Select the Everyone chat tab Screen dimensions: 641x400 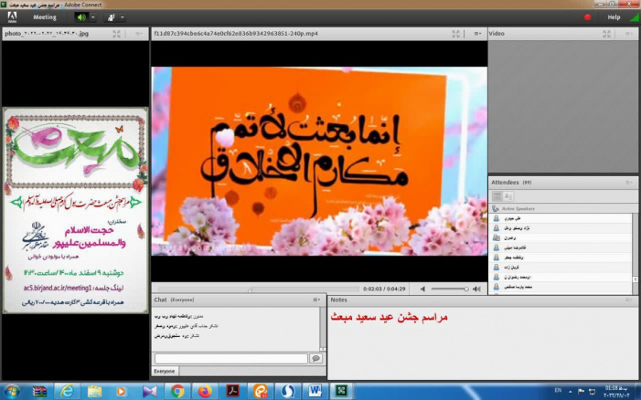point(165,371)
